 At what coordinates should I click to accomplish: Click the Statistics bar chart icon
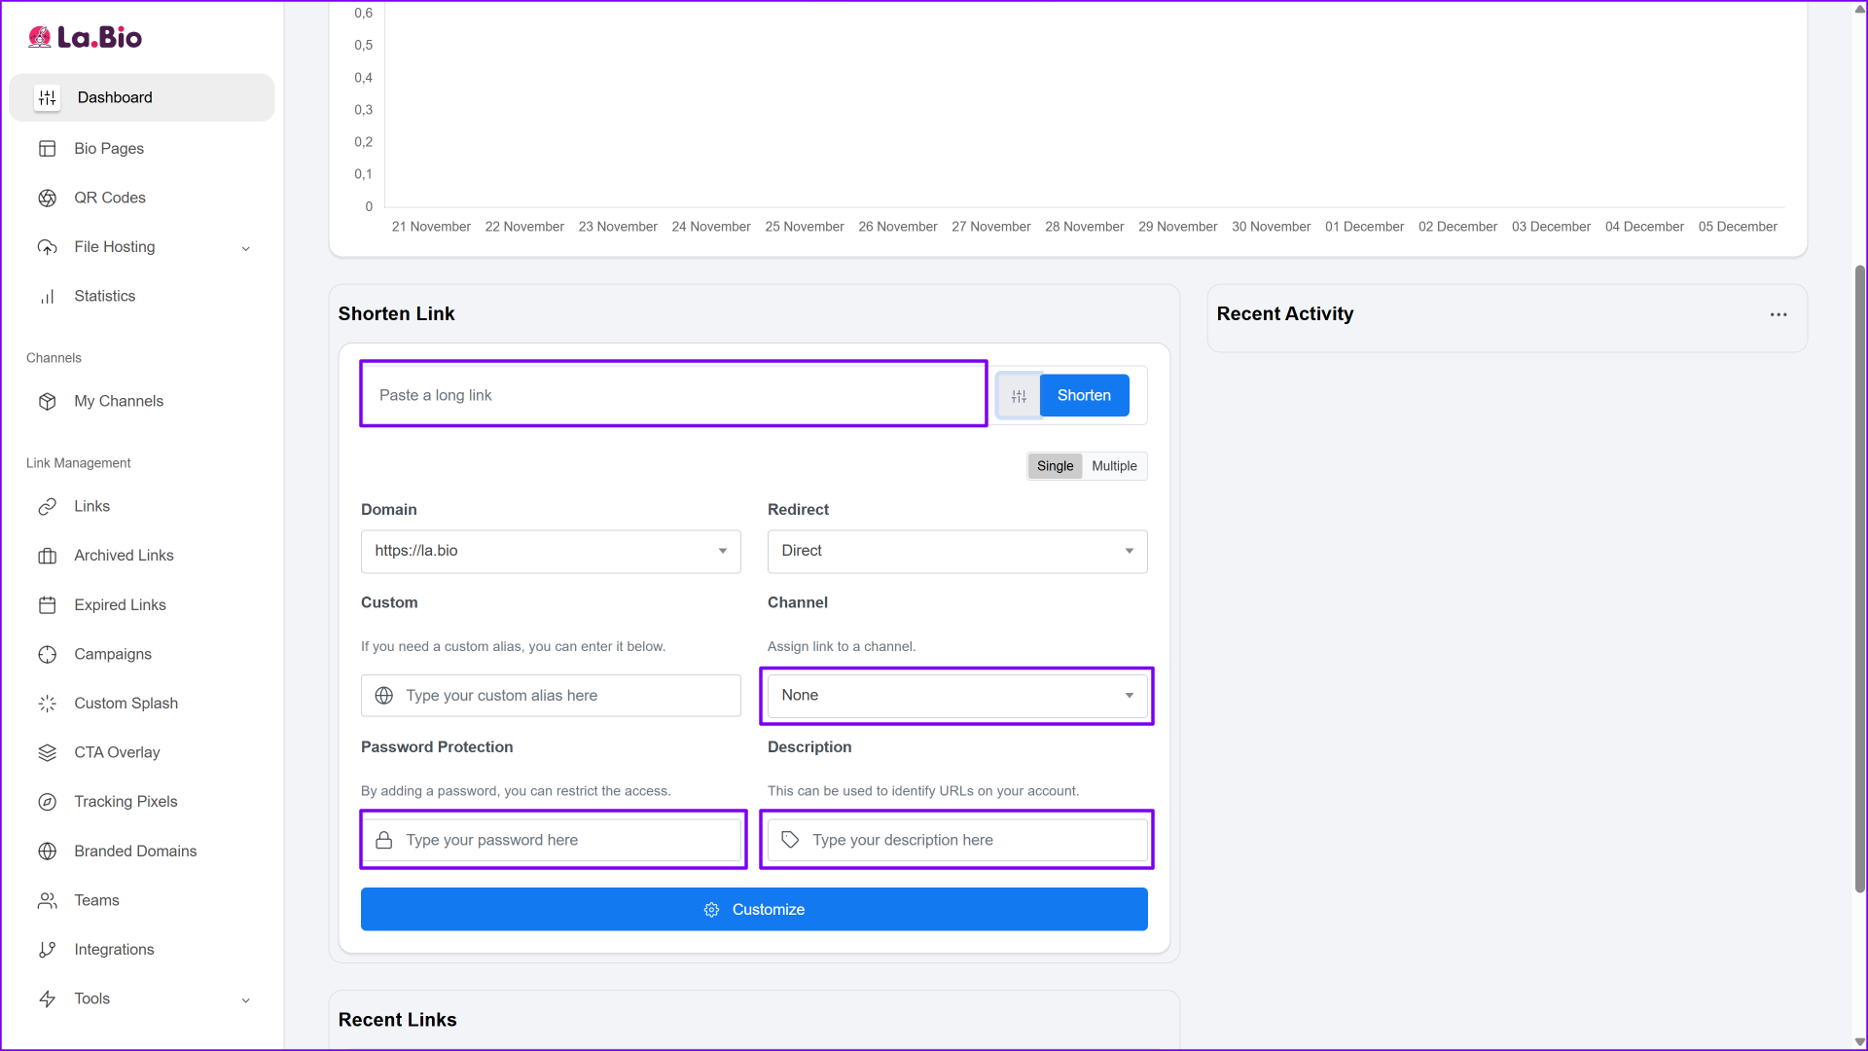click(x=47, y=297)
